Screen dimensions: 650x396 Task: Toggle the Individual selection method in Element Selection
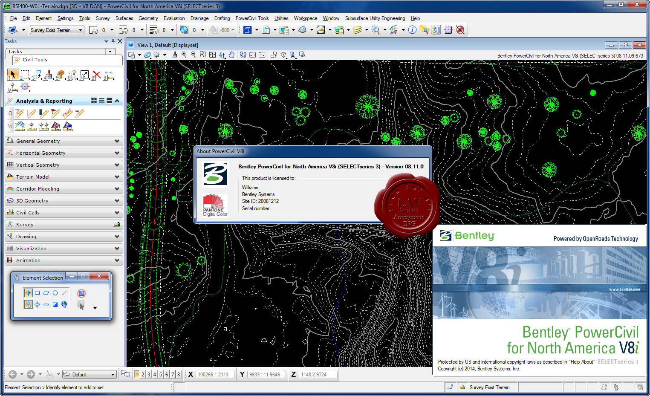28,293
